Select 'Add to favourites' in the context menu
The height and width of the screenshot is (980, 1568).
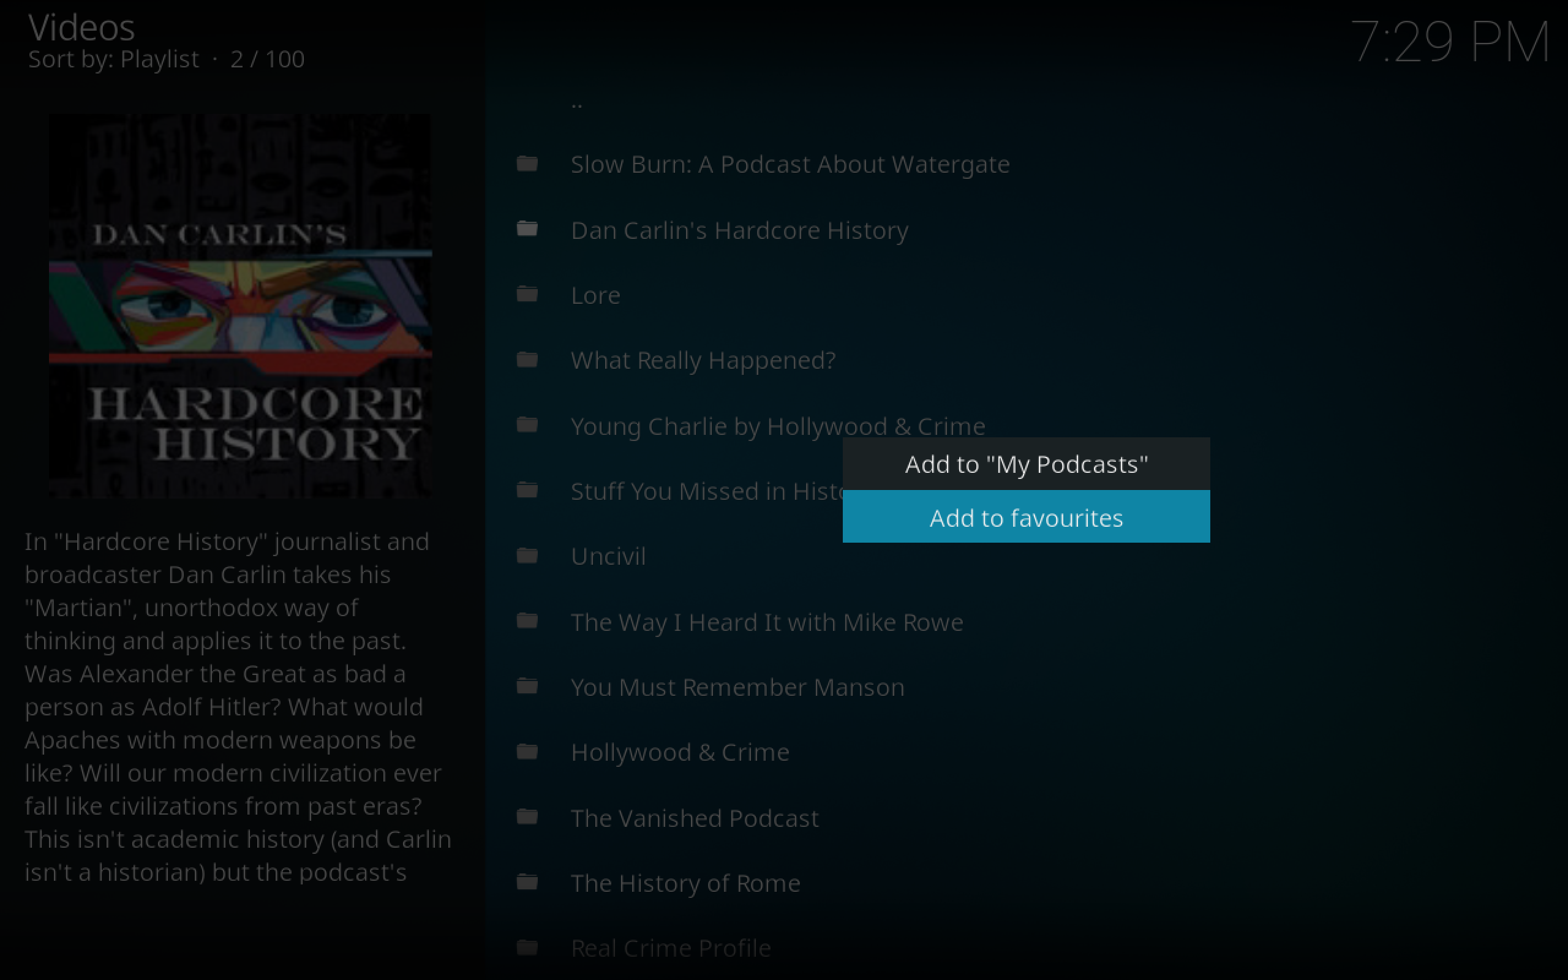1026,517
